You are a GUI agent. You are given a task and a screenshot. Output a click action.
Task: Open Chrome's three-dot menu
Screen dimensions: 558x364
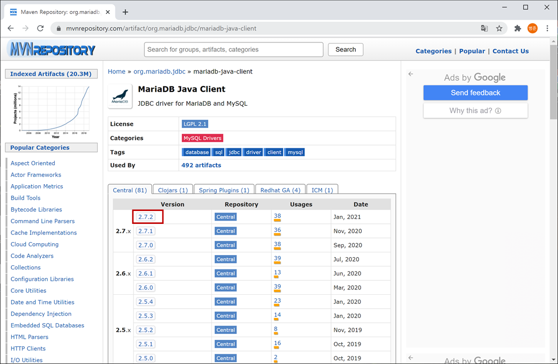pos(547,28)
